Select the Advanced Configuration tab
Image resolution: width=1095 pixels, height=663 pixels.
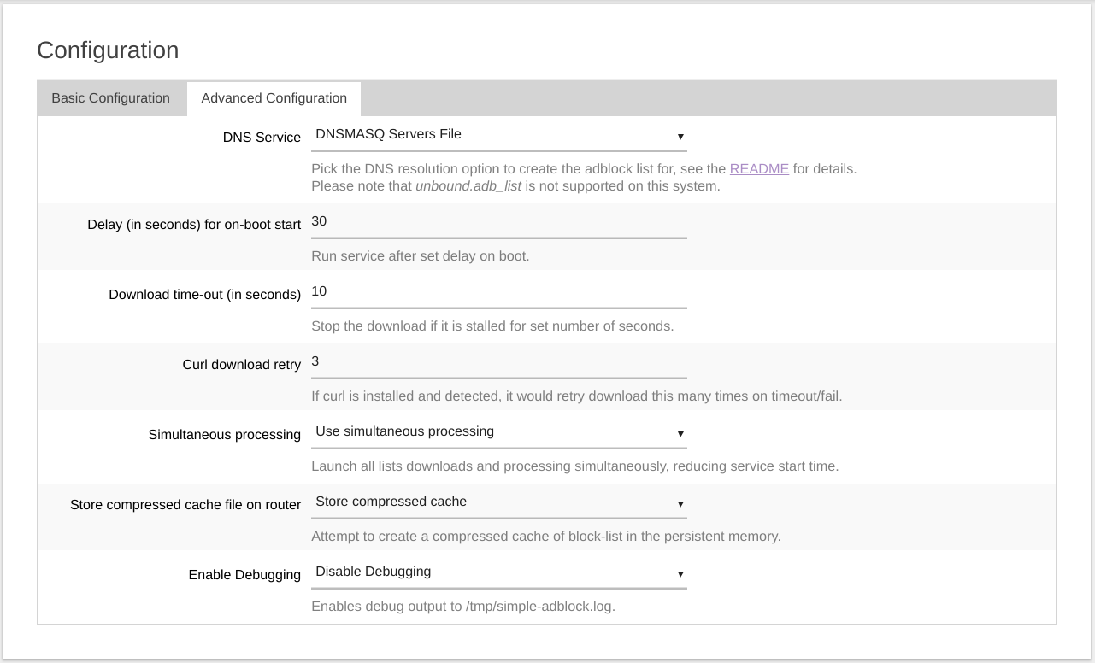tap(274, 98)
